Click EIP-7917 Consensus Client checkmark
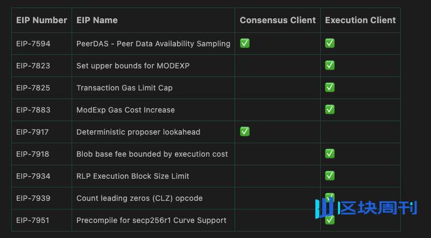Screen dimensions: 431x238 [x=245, y=131]
